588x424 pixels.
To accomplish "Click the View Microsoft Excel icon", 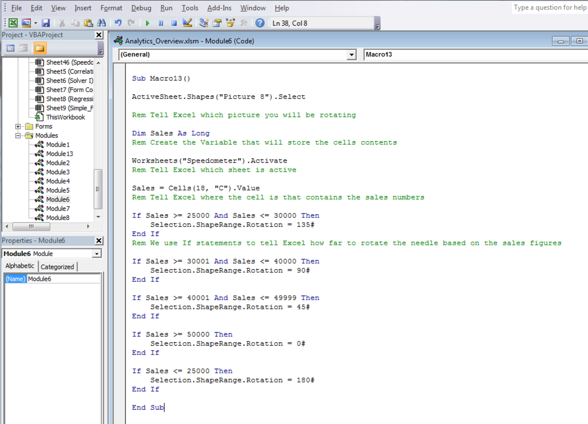I will (13, 23).
